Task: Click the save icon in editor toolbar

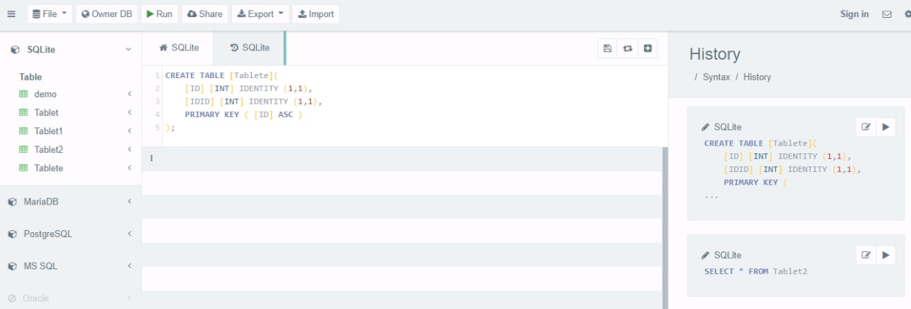Action: click(x=607, y=48)
